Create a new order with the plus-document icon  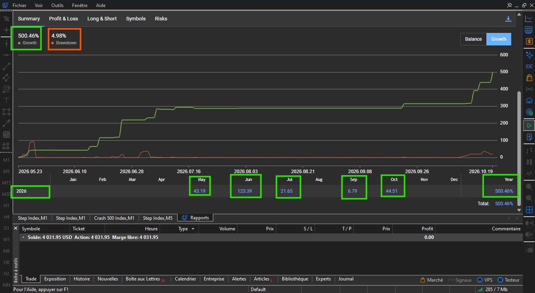(x=529, y=137)
